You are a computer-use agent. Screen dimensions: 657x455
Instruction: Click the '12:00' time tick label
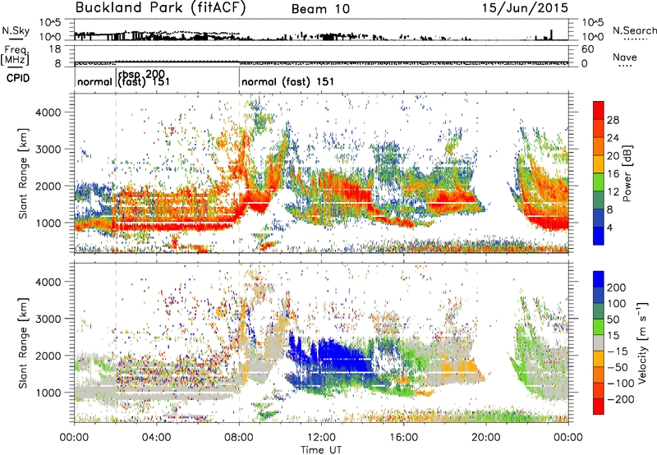[x=321, y=438]
